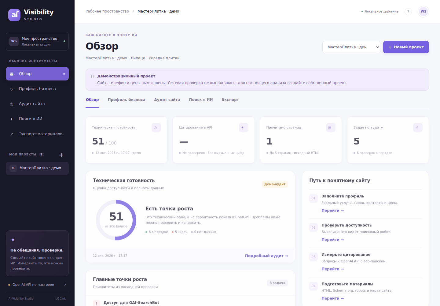Image resolution: width=440 pixels, height=306 pixels.
Task: Click the 'Есть точки роста' heading
Action: 169,209
